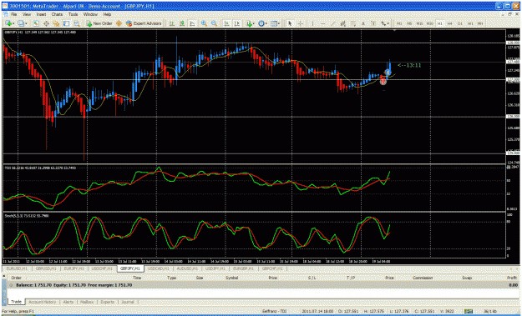Open the Experts terminal tab
This screenshot has height=316, width=522.
[108, 302]
